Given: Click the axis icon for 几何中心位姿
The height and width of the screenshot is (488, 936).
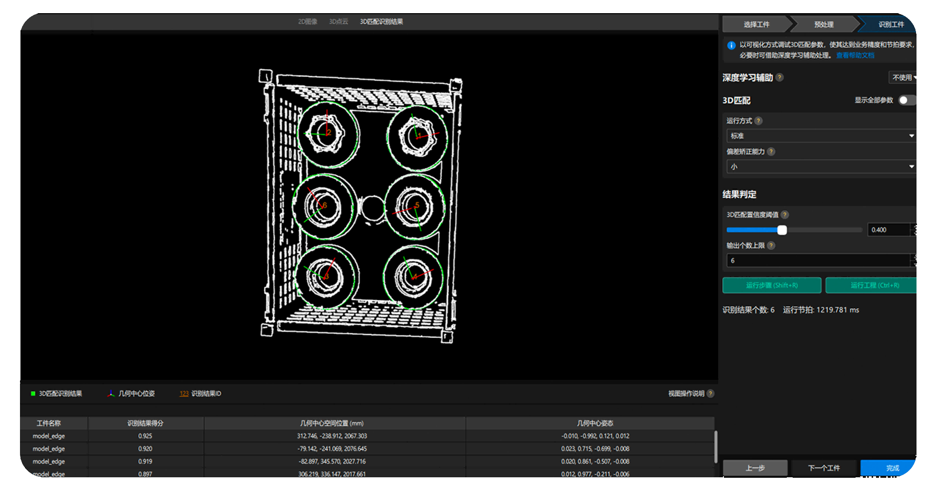Looking at the screenshot, I should 111,394.
